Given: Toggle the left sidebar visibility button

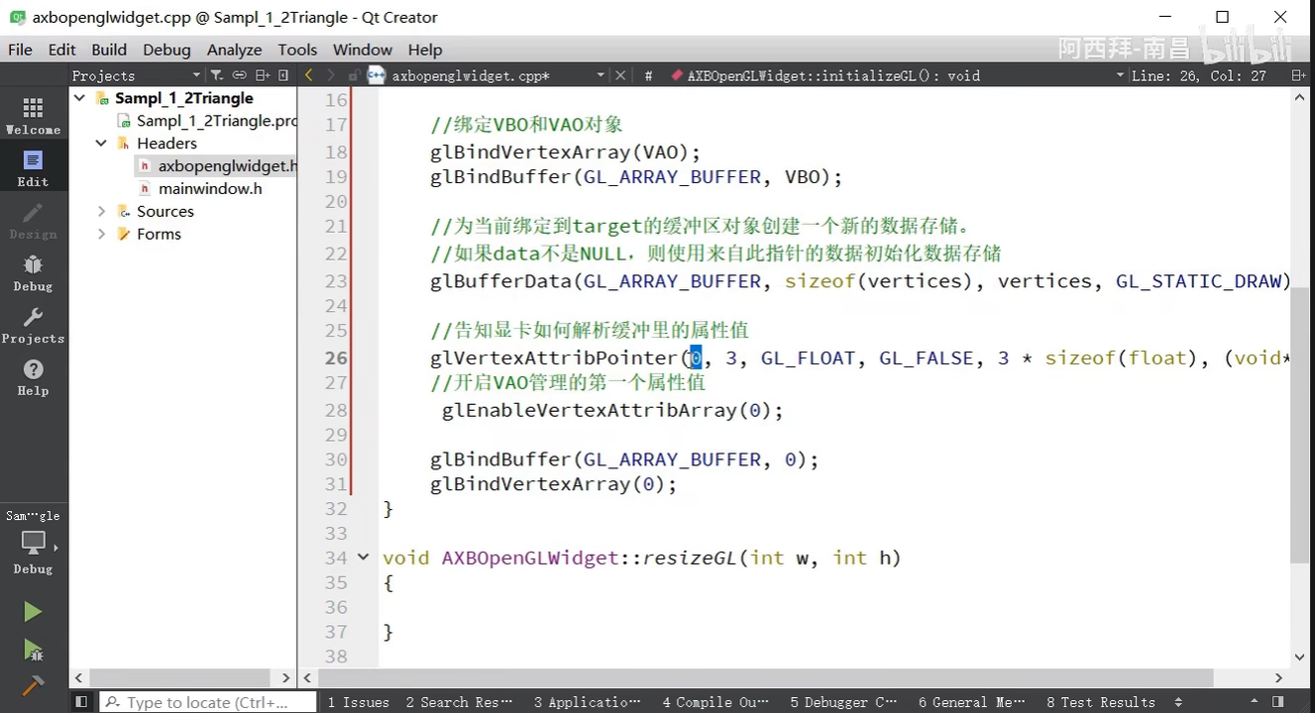Looking at the screenshot, I should pos(81,702).
